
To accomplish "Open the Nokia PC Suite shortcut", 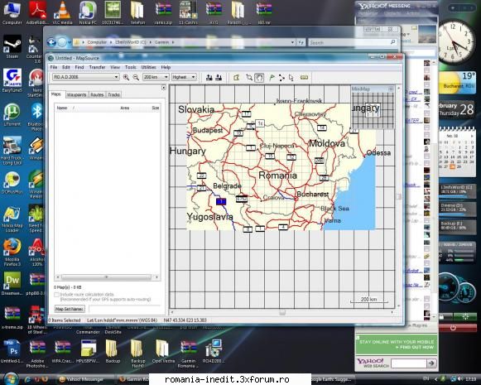I will (x=88, y=12).
